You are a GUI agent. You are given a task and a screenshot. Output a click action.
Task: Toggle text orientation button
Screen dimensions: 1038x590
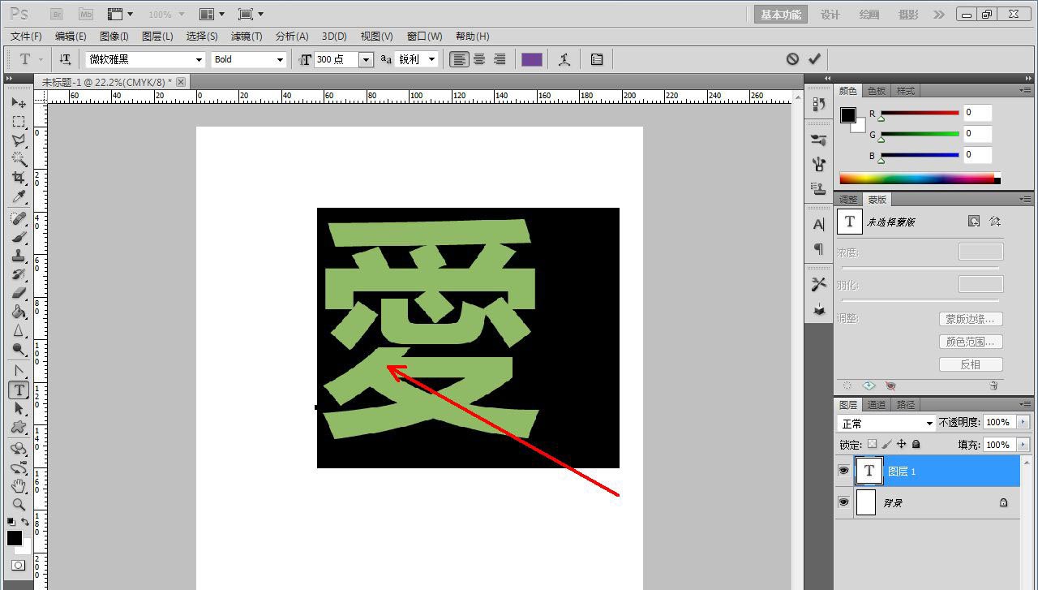[65, 59]
